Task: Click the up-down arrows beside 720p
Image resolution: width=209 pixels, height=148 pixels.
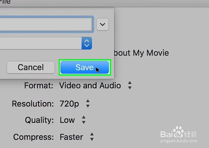Action: coord(88,103)
